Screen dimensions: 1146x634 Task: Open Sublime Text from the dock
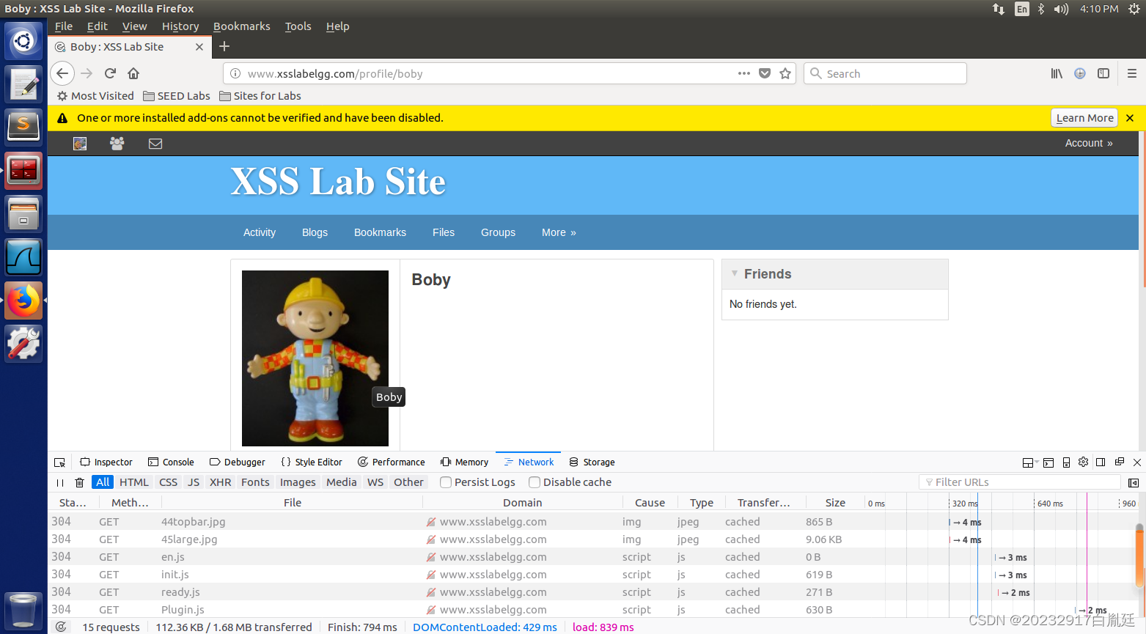[23, 126]
